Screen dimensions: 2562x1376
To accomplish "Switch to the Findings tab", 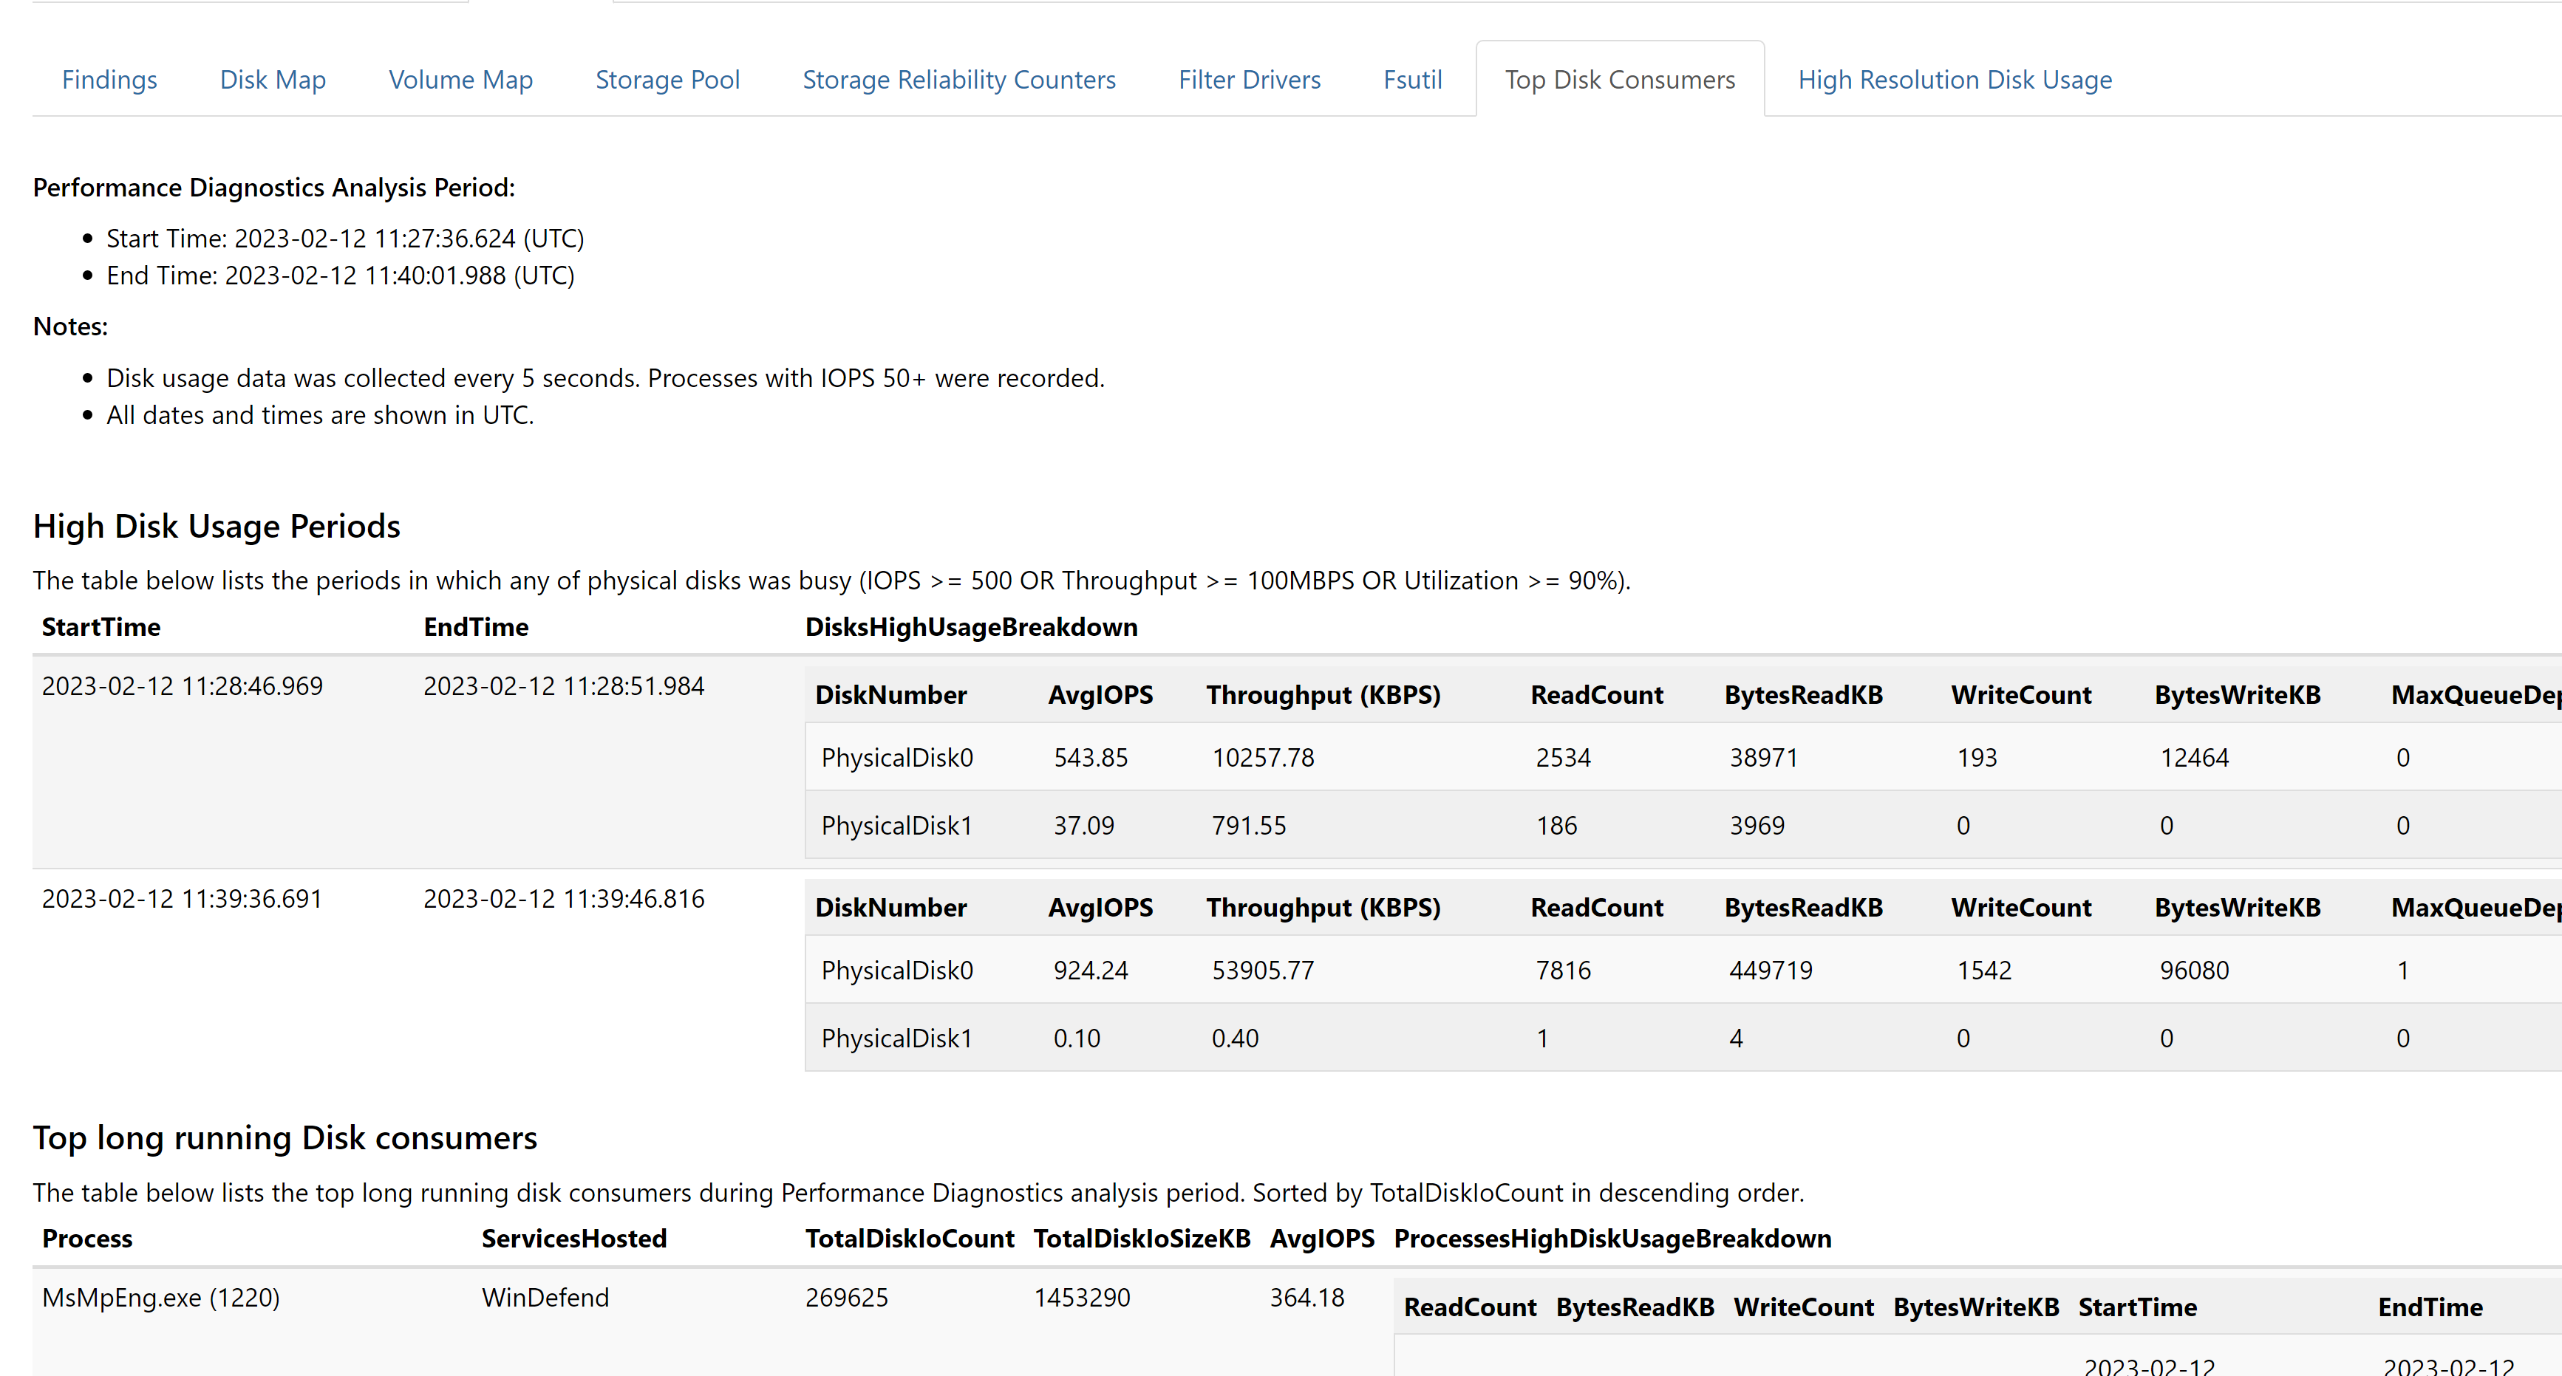I will pyautogui.click(x=109, y=80).
